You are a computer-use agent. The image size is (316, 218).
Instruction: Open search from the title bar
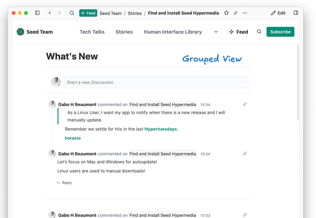(72, 13)
